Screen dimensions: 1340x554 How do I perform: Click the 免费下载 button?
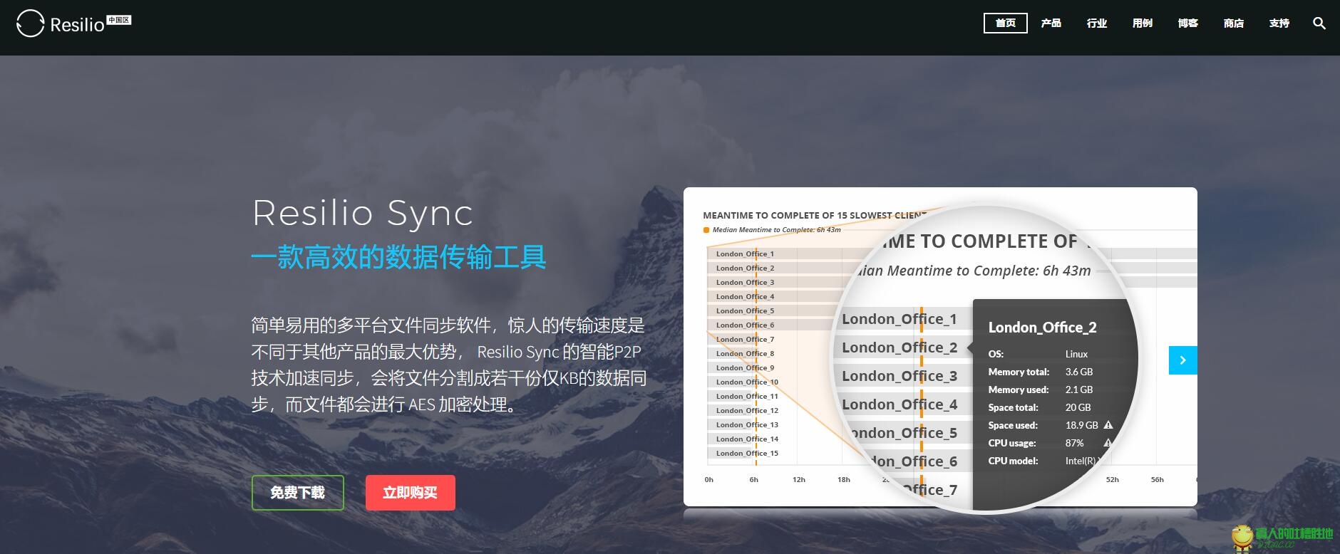(x=298, y=493)
